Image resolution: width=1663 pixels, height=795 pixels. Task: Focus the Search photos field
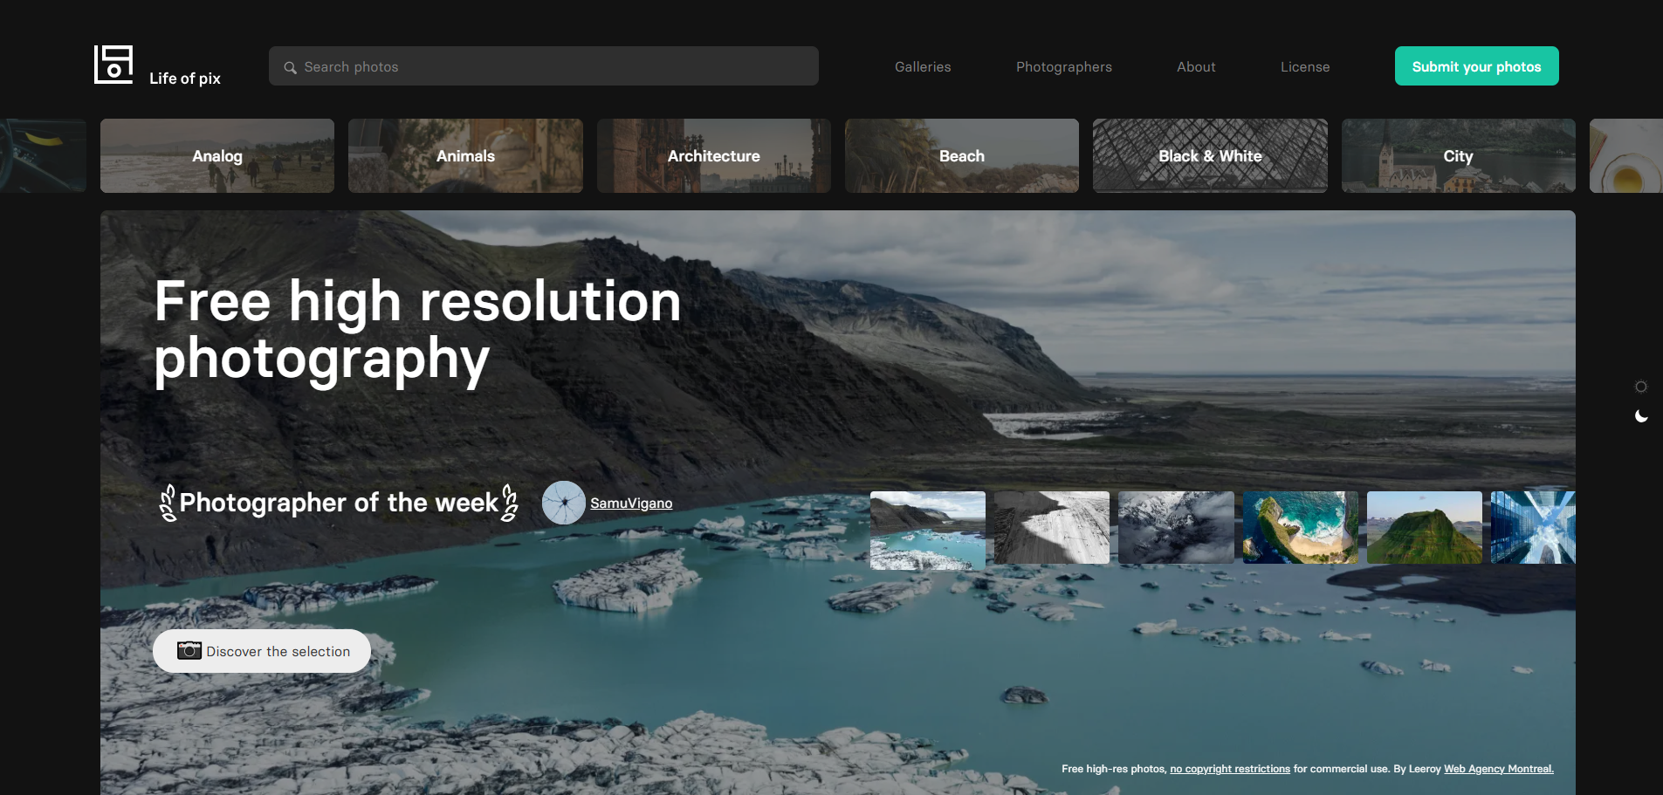[544, 66]
